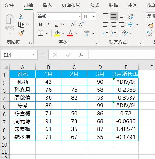Screen dimensions: 155x159
Task: Click the formula bar cancel X
Action: point(55,55)
